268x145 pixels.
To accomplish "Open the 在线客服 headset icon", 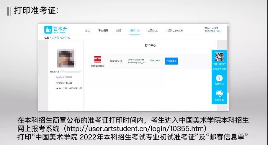I will pos(219,93).
